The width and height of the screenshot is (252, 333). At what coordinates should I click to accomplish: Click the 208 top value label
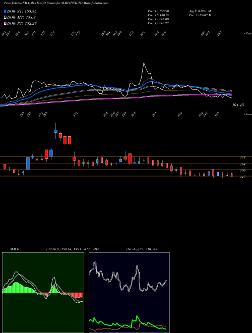(x=143, y=33)
